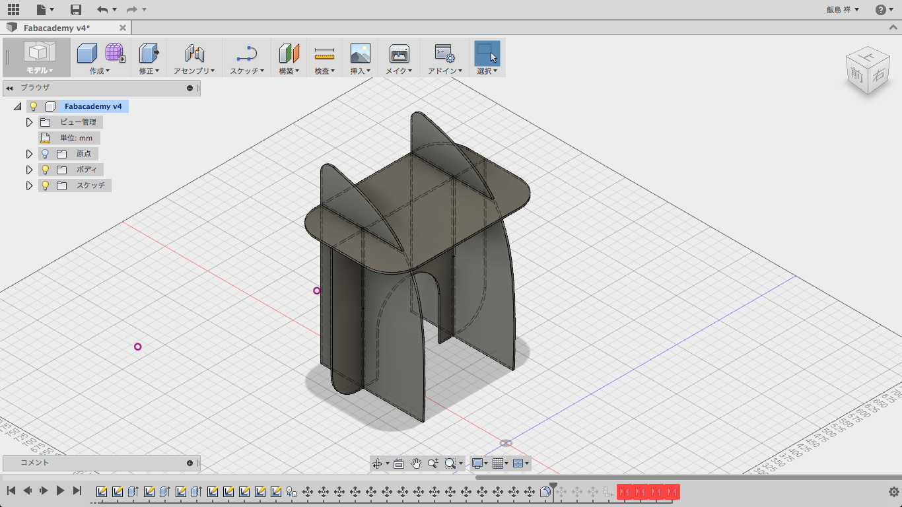Image resolution: width=902 pixels, height=507 pixels.
Task: Step timeline forward one feature
Action: [44, 490]
